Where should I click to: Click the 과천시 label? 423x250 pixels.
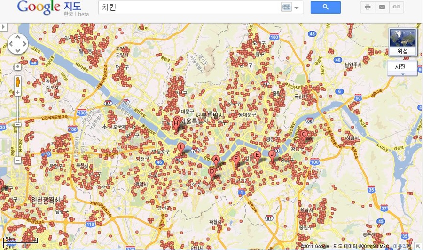click(x=215, y=222)
